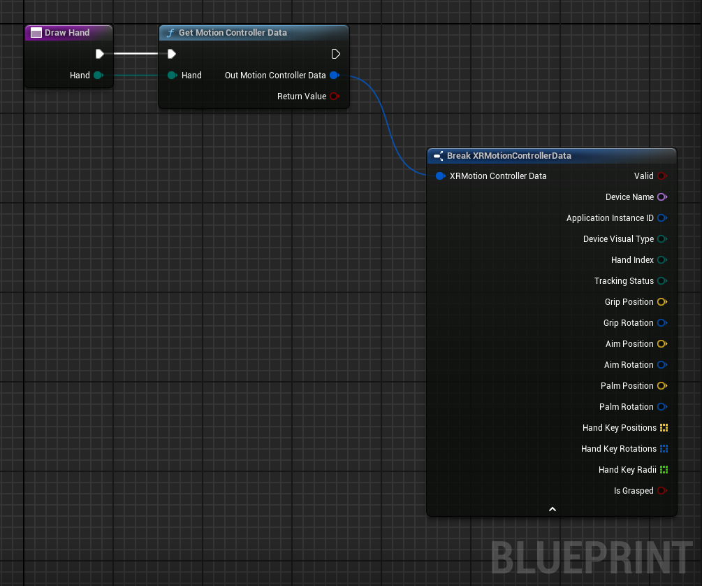Click Get Motion Controller Data output execution pin

click(x=335, y=54)
